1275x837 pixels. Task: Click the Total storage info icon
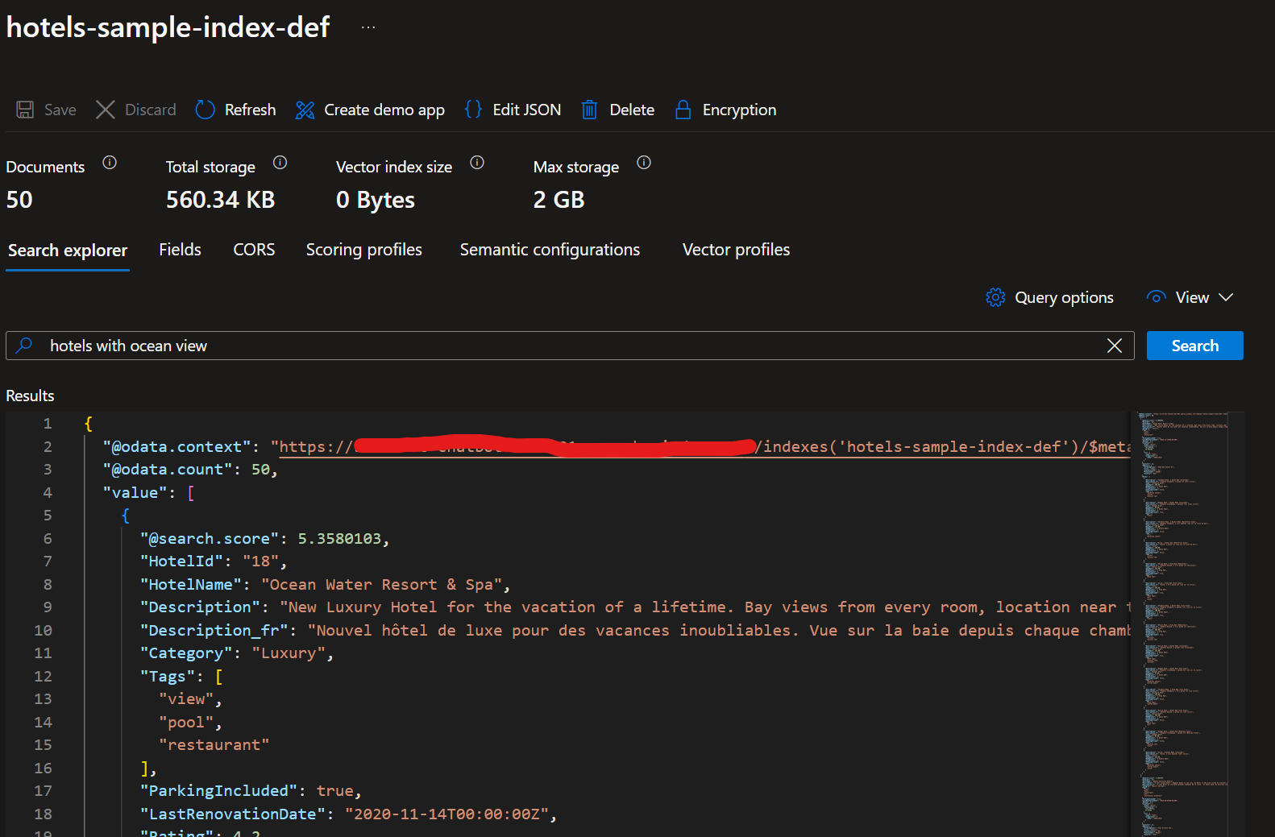[280, 163]
